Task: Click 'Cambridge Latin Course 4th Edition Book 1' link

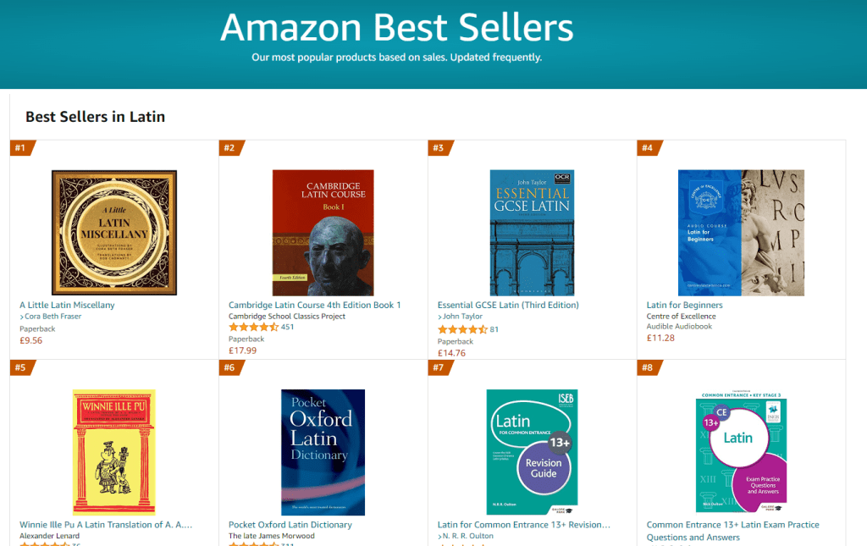Action: tap(314, 305)
